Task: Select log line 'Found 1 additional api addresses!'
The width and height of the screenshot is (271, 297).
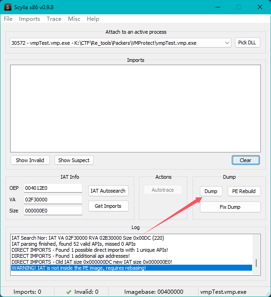Action: pos(71,256)
